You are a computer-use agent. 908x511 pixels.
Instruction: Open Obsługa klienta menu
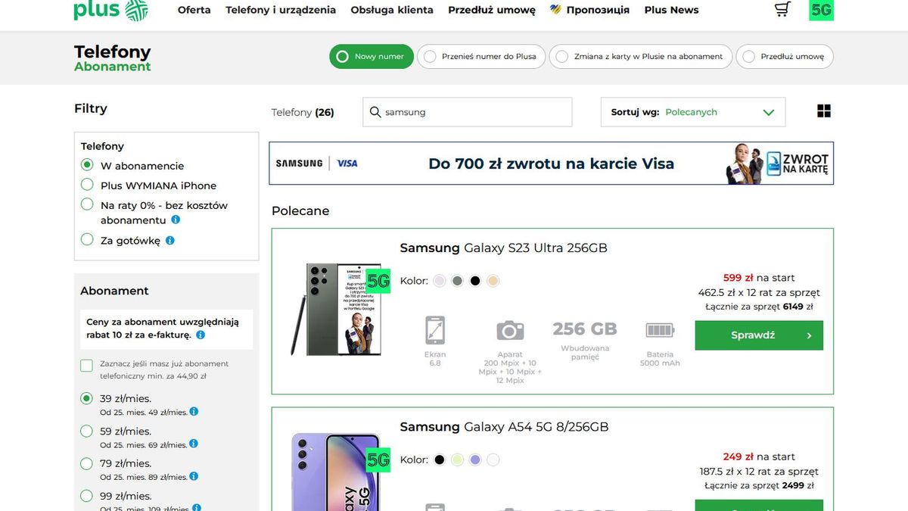[x=392, y=10]
